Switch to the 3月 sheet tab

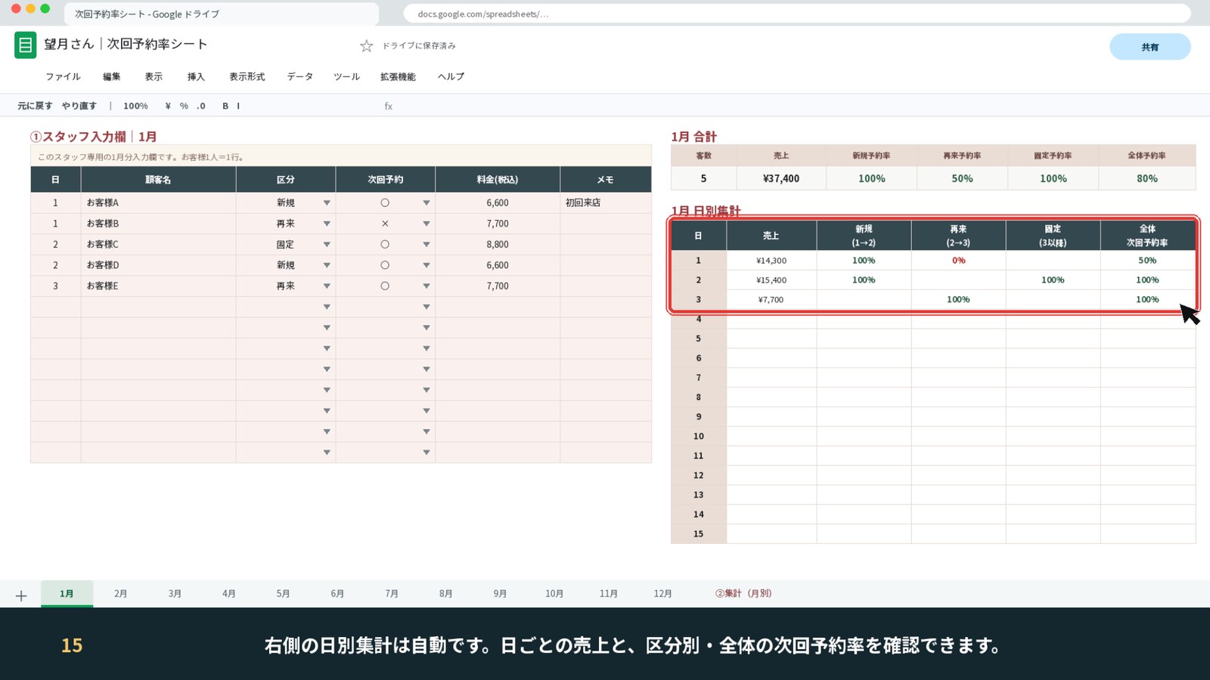click(175, 594)
